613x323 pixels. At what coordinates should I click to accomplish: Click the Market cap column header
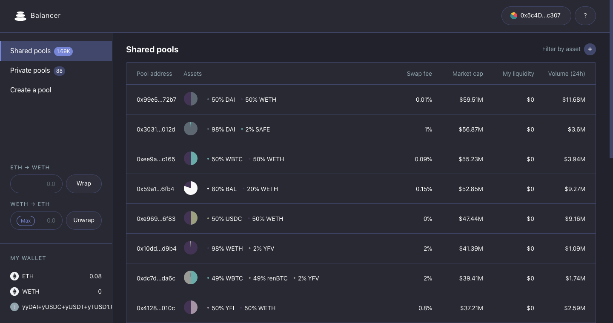click(468, 74)
